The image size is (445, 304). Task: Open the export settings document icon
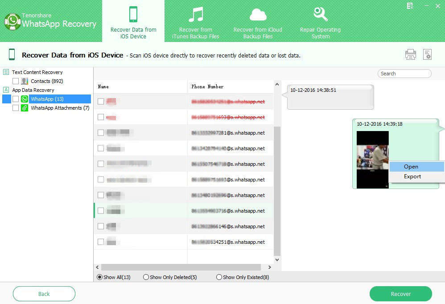tap(427, 54)
